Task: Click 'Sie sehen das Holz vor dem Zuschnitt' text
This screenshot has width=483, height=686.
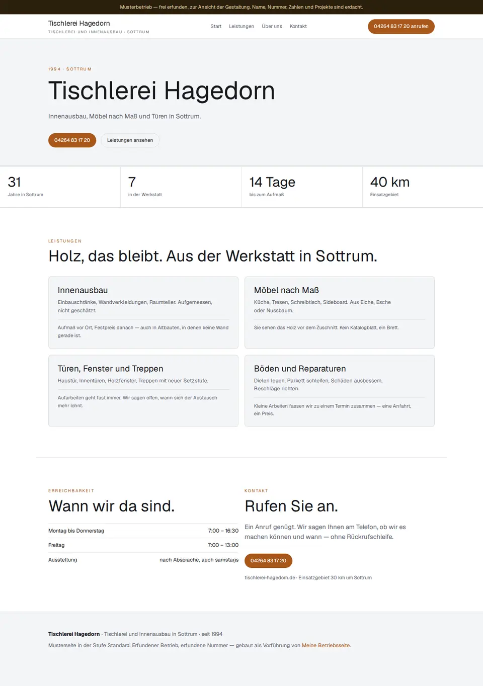Action: click(326, 328)
